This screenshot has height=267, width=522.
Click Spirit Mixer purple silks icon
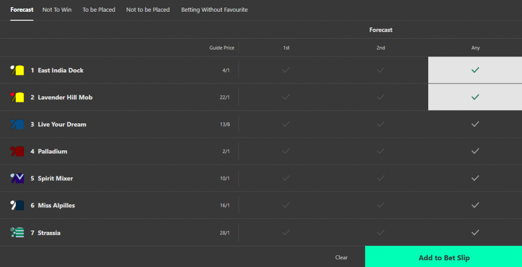17,178
